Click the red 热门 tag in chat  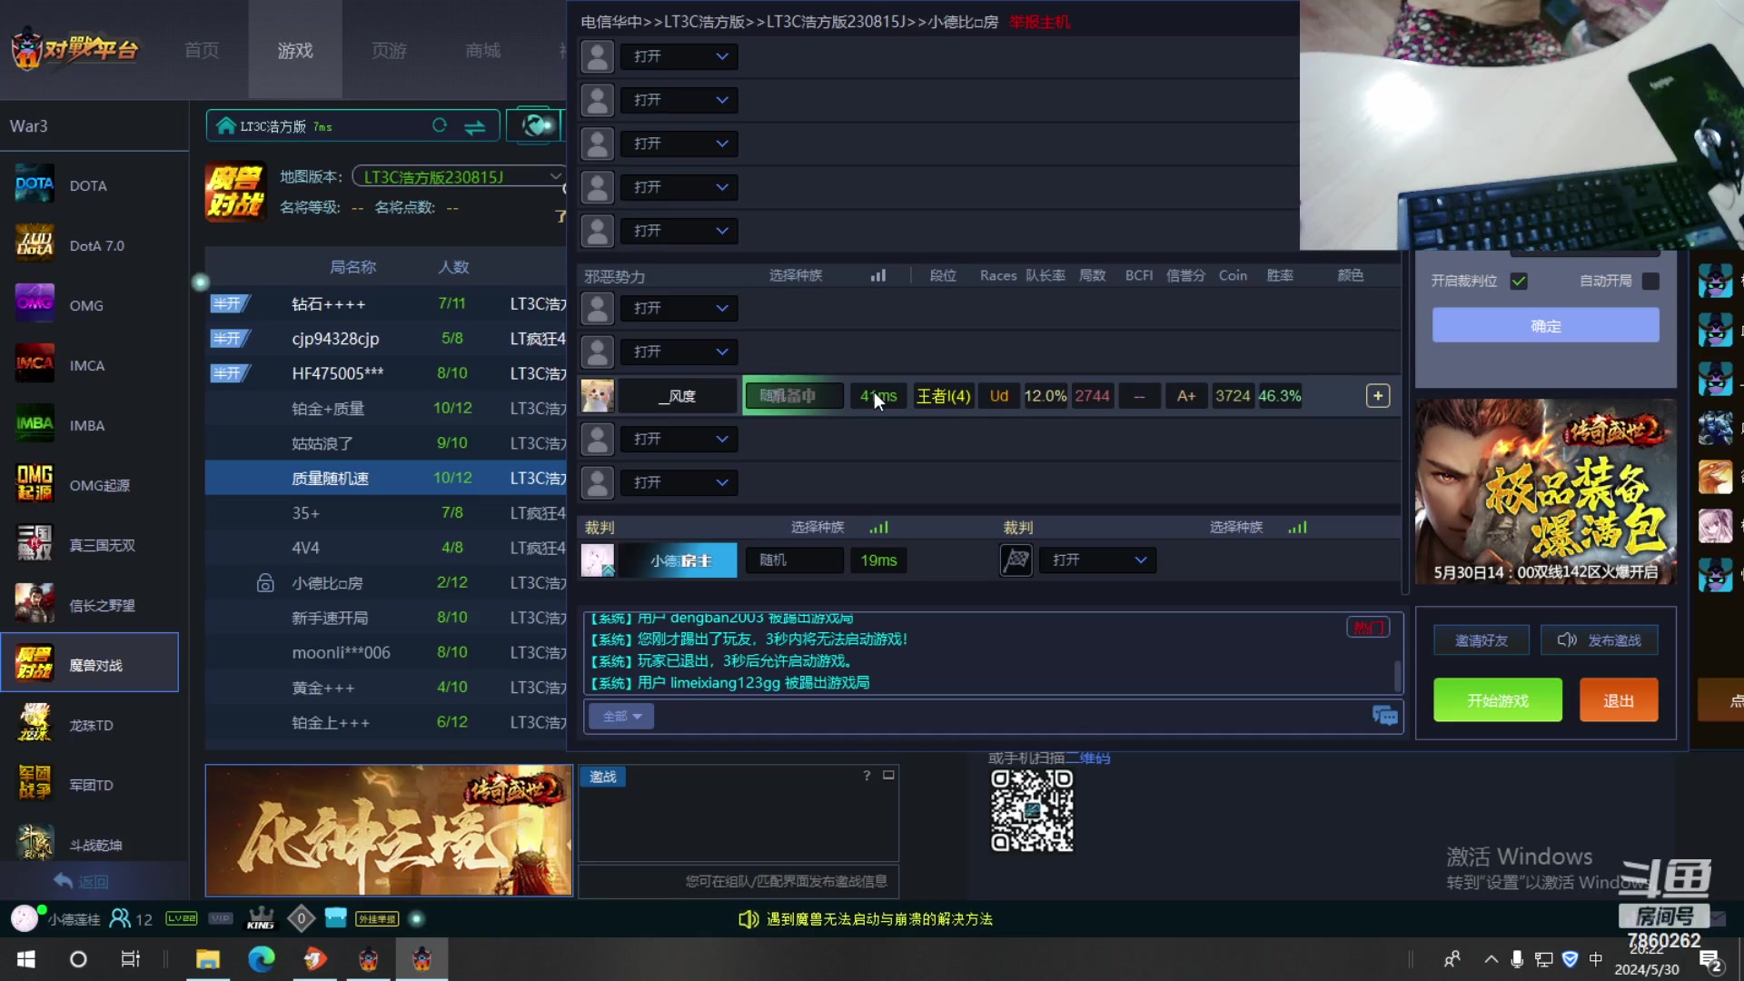1368,627
